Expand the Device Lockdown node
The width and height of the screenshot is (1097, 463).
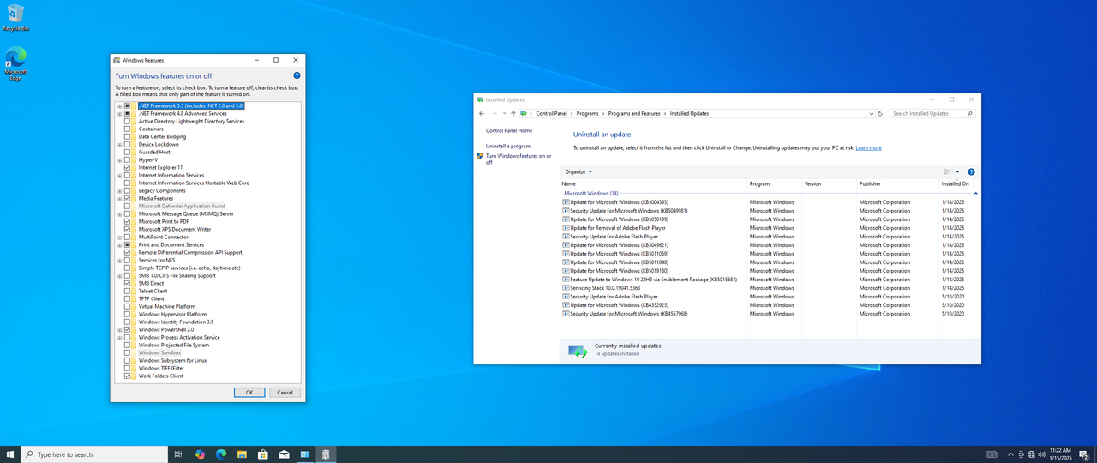(x=120, y=144)
